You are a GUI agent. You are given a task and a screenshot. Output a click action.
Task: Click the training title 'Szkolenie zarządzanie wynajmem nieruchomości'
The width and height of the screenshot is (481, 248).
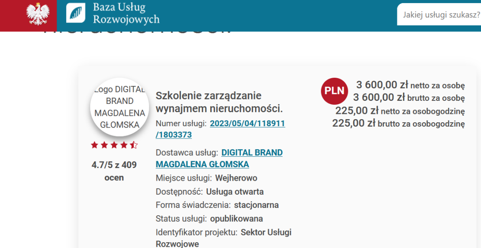tap(219, 102)
